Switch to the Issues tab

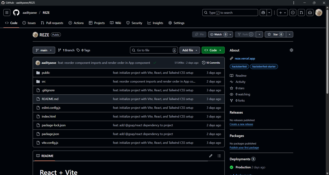pos(29,23)
